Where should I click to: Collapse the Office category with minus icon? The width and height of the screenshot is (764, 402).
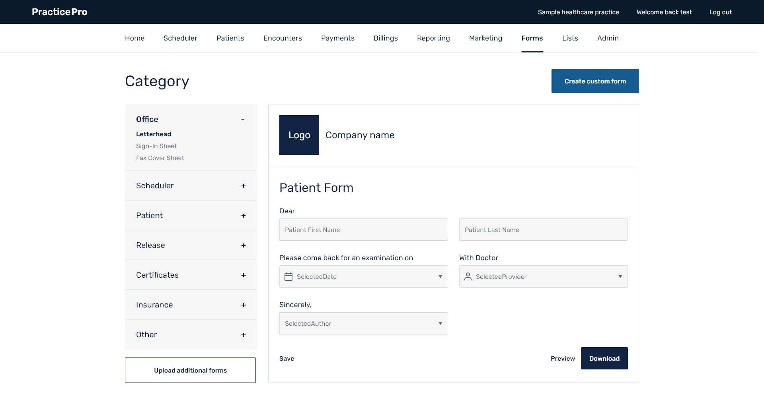click(243, 119)
